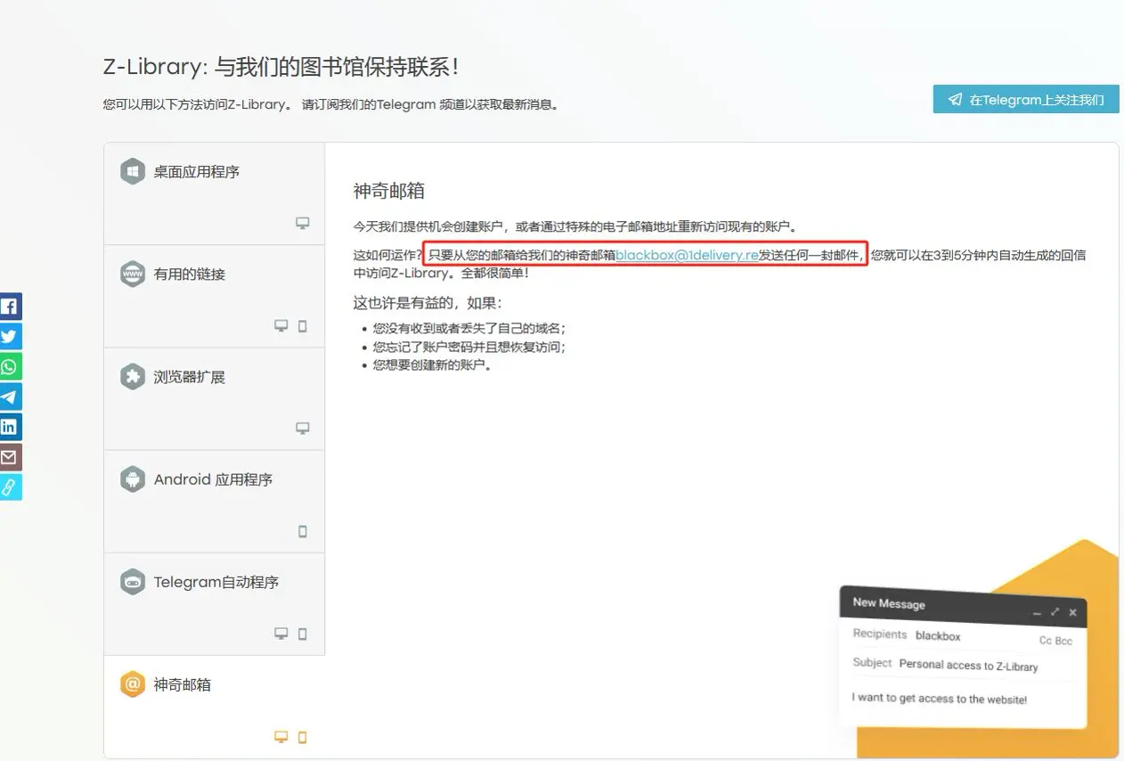Screen dimensions: 1124x761
Task: Click the Windows logo desktop app icon
Action: pyautogui.click(x=133, y=171)
